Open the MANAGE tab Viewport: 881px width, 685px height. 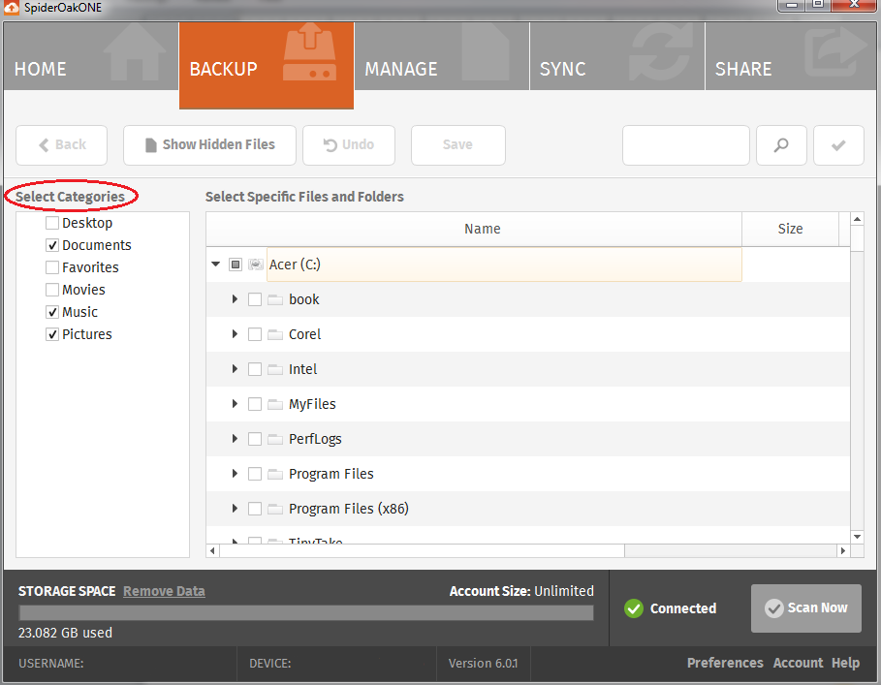click(442, 56)
